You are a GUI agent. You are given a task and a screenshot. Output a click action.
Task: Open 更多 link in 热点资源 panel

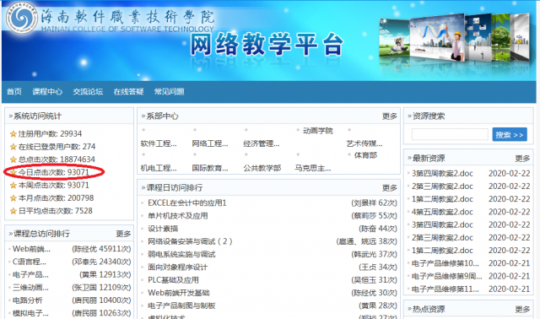522,310
